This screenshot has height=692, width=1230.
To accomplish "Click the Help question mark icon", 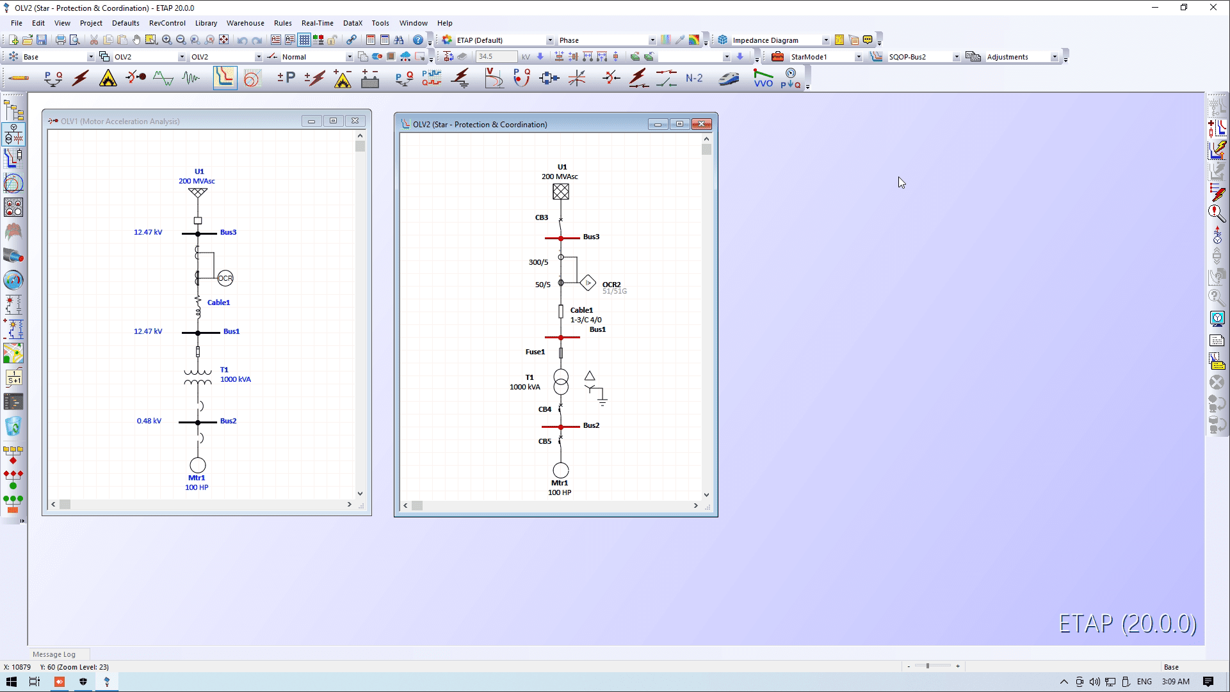I will coord(418,40).
